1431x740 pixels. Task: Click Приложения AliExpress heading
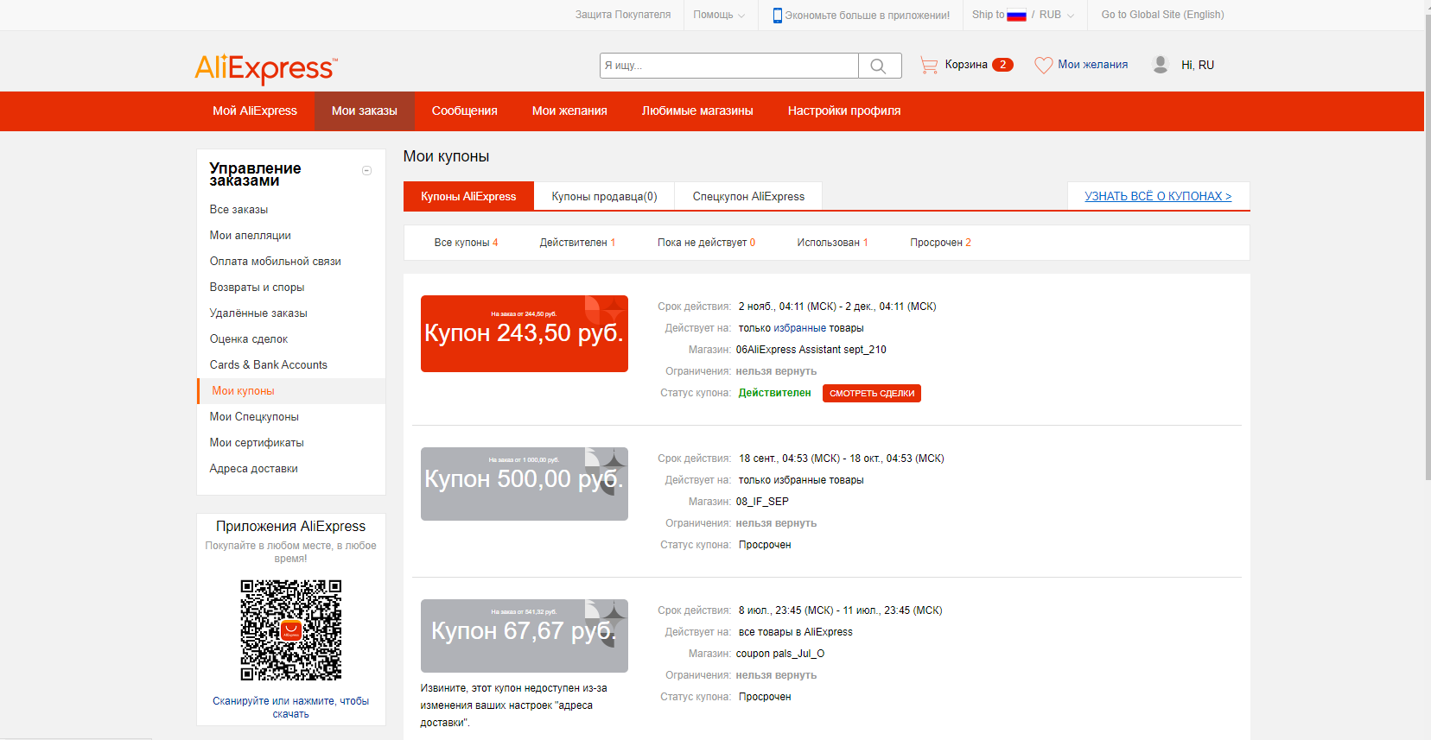291,526
